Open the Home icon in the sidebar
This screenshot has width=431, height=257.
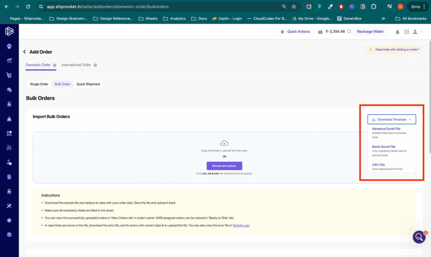[9, 46]
